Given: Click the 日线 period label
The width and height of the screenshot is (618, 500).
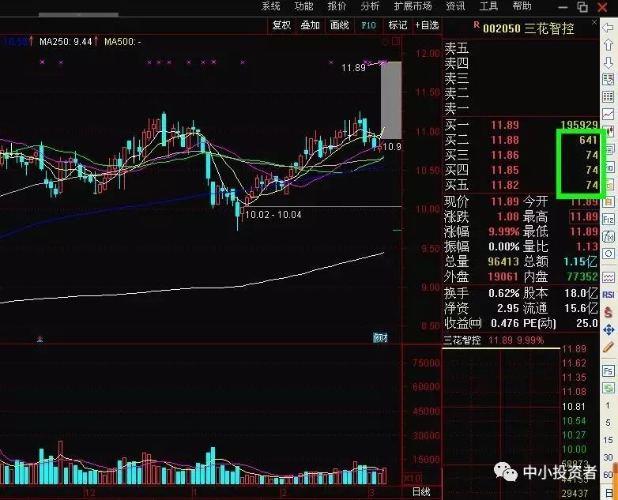Looking at the screenshot, I should (421, 492).
